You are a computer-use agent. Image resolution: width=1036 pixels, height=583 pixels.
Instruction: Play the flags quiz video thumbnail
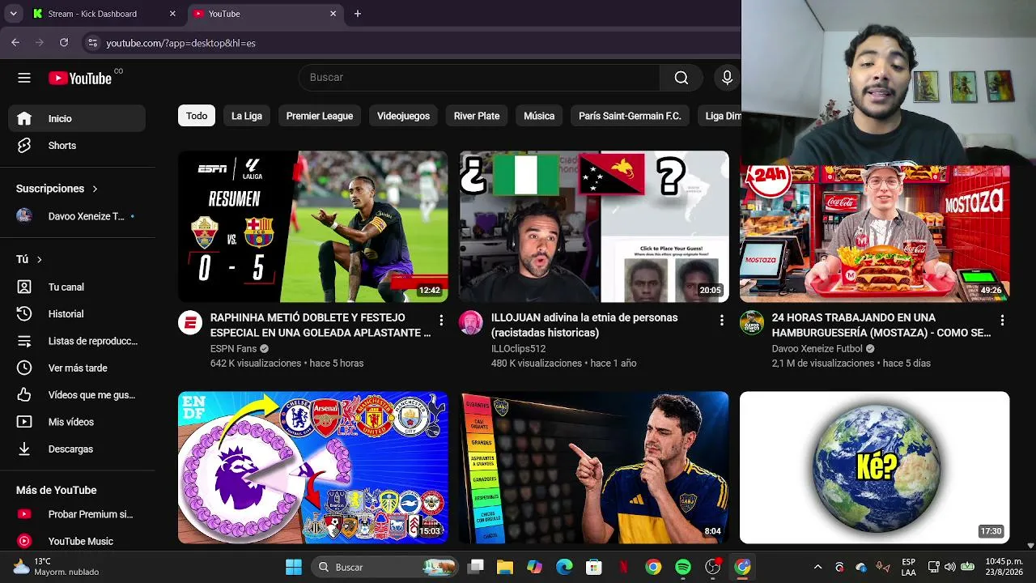[x=594, y=227]
